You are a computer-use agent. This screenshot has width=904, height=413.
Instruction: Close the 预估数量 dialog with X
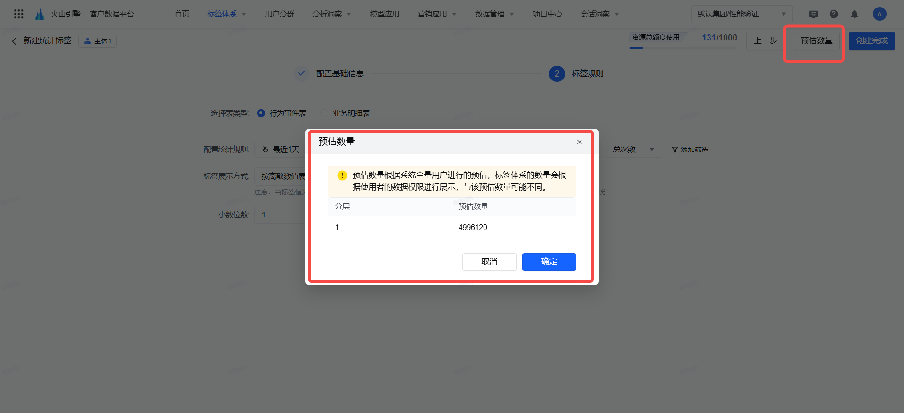pyautogui.click(x=580, y=142)
